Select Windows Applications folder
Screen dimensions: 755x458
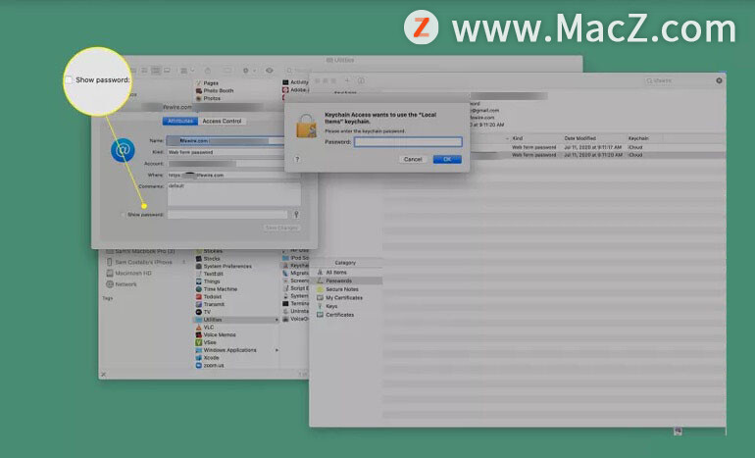click(229, 350)
